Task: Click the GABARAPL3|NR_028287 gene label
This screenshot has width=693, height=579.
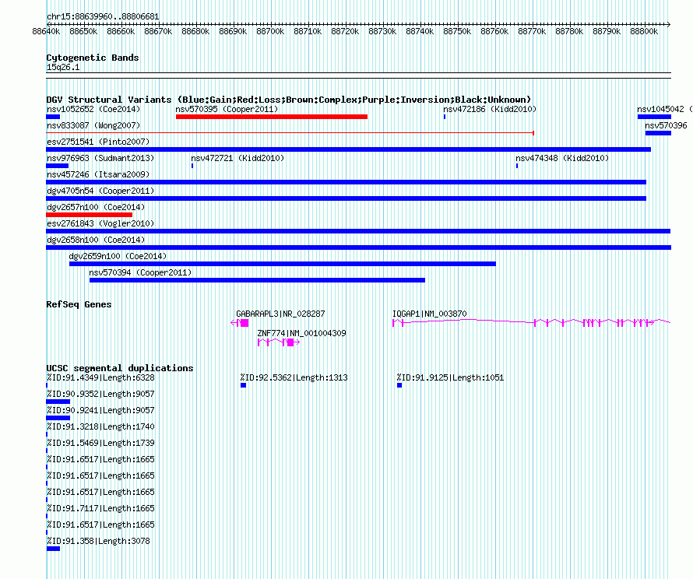Action: click(x=280, y=314)
